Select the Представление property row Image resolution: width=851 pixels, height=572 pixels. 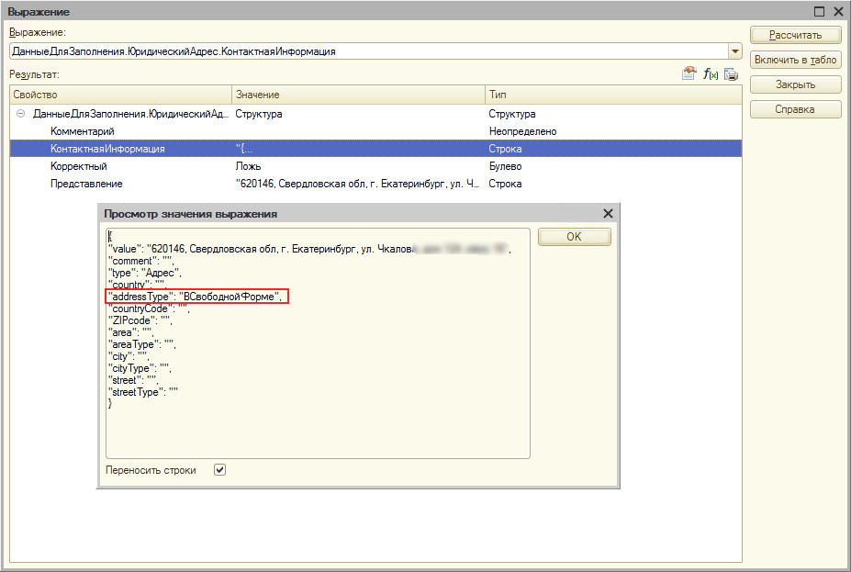[x=375, y=184]
